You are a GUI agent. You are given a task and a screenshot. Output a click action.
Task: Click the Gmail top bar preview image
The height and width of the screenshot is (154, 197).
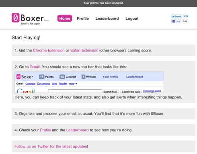pyautogui.click(x=89, y=82)
